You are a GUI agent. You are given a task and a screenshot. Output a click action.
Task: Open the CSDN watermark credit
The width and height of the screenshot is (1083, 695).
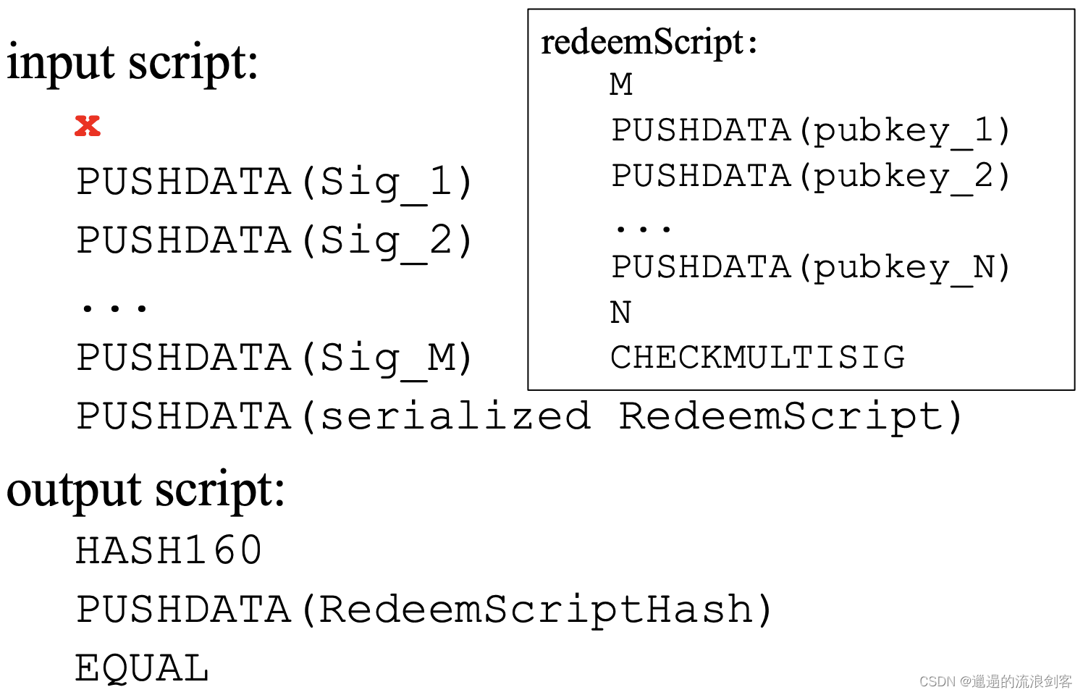995,681
